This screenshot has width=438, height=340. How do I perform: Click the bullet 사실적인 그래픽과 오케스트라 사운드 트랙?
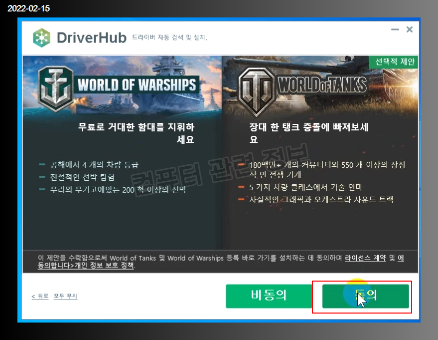coord(321,200)
